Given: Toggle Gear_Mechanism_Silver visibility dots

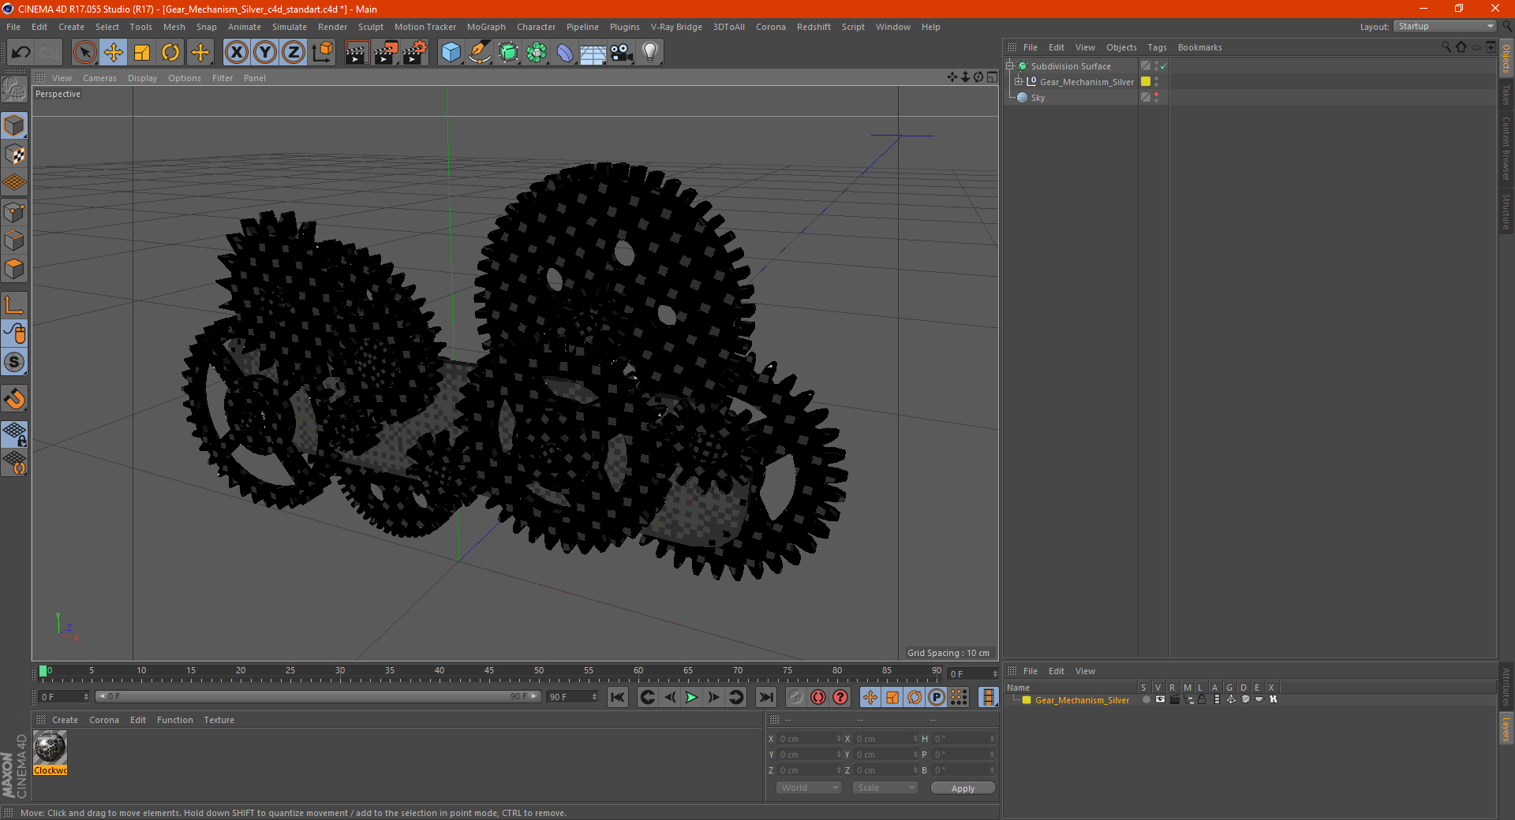Looking at the screenshot, I should [x=1157, y=81].
